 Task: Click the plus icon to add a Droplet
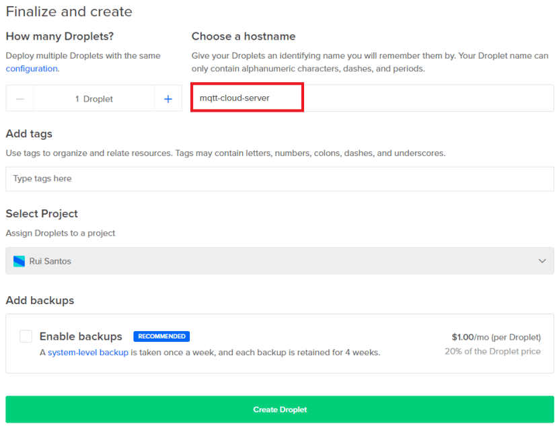tap(168, 98)
